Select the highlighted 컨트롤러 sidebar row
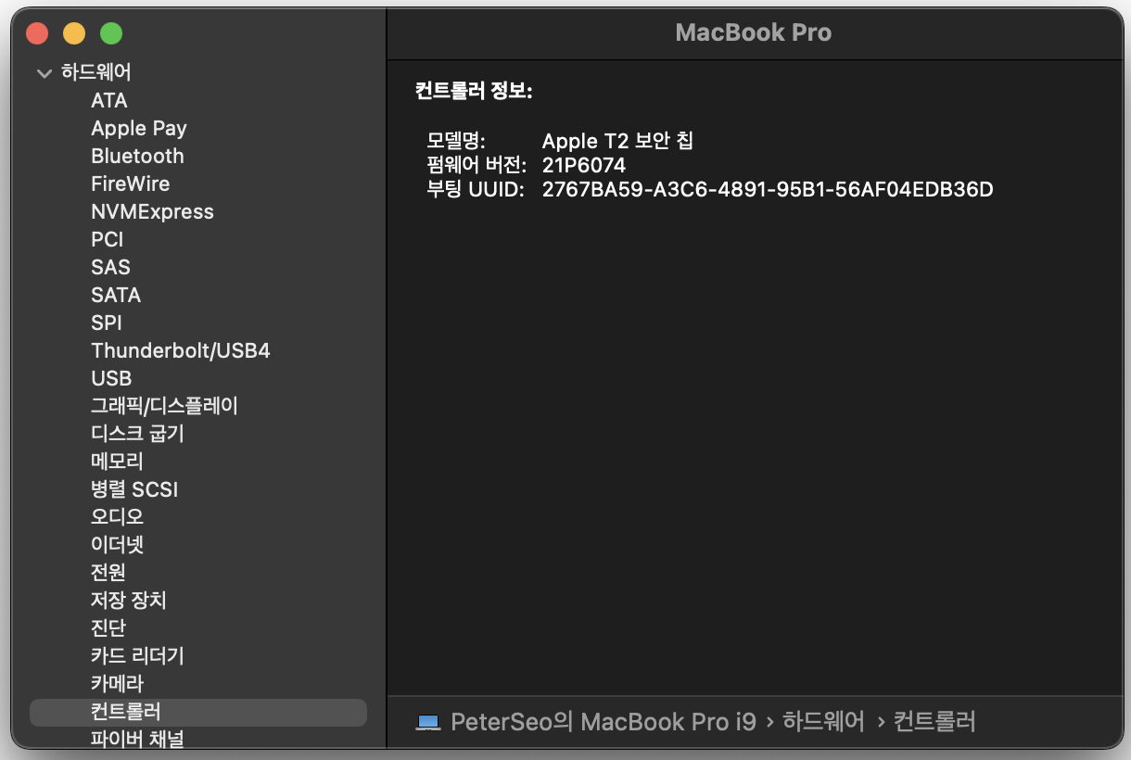 coord(198,712)
